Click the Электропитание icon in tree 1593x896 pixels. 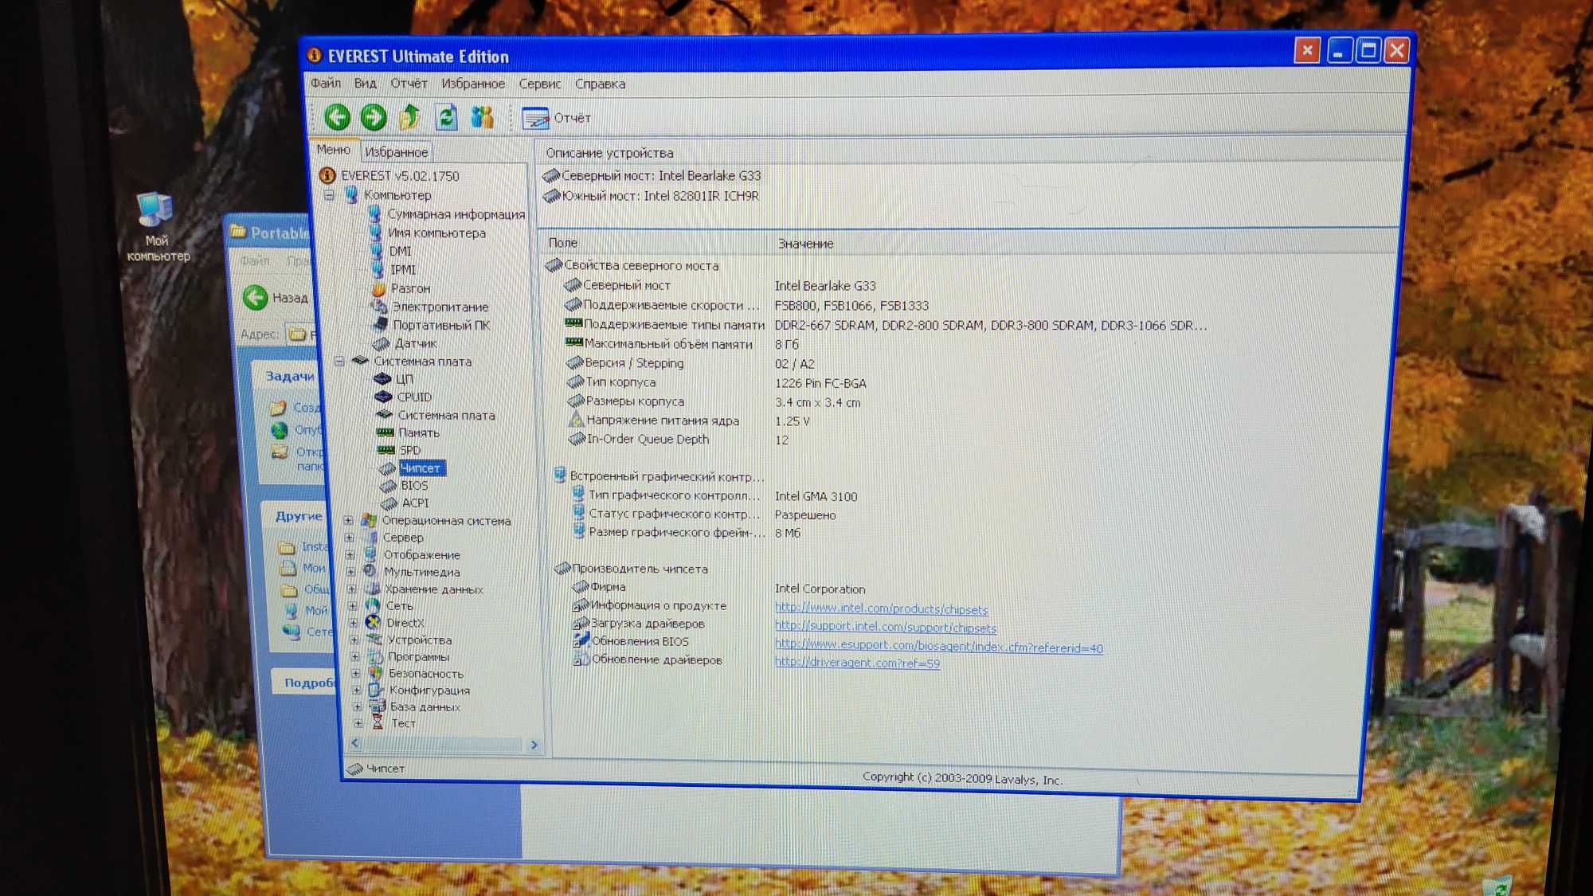(x=379, y=307)
